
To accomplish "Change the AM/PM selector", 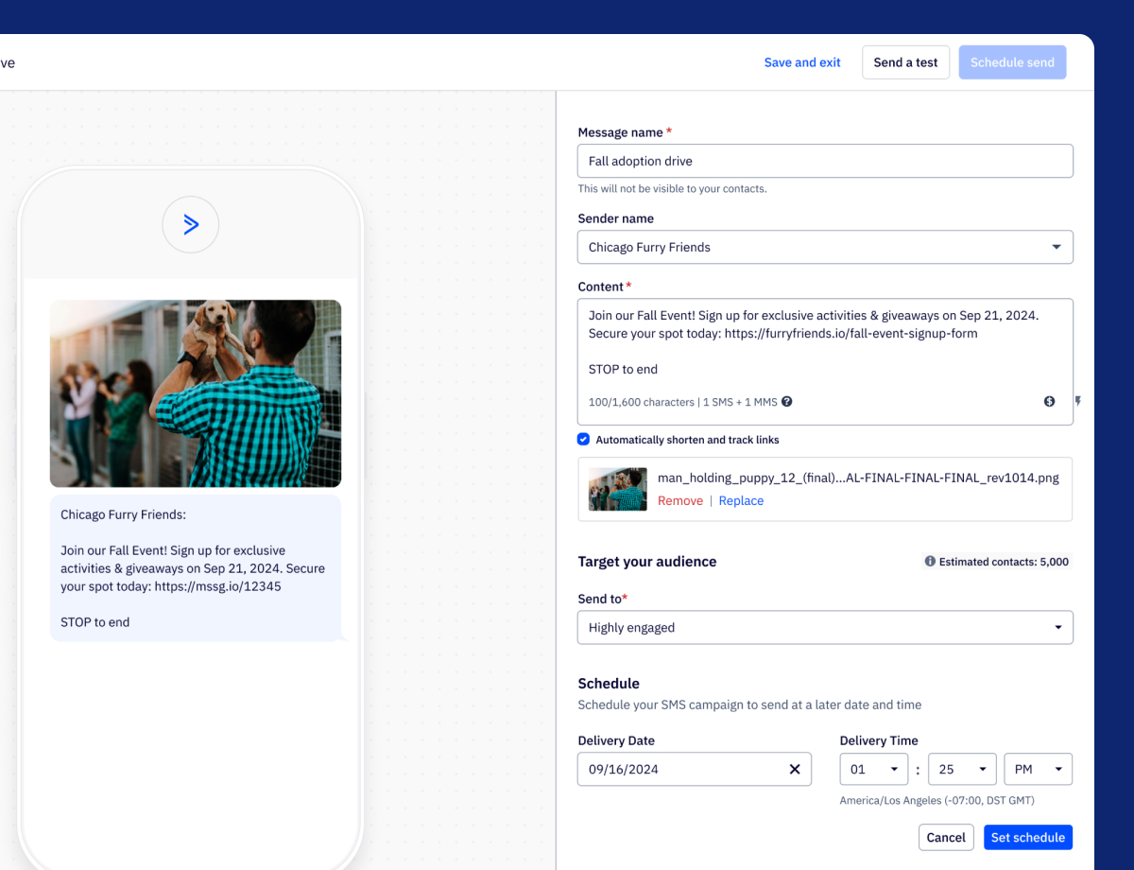I will (x=1038, y=770).
